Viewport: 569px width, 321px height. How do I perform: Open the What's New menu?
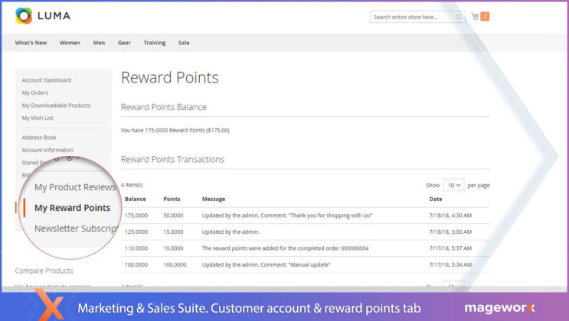[31, 43]
